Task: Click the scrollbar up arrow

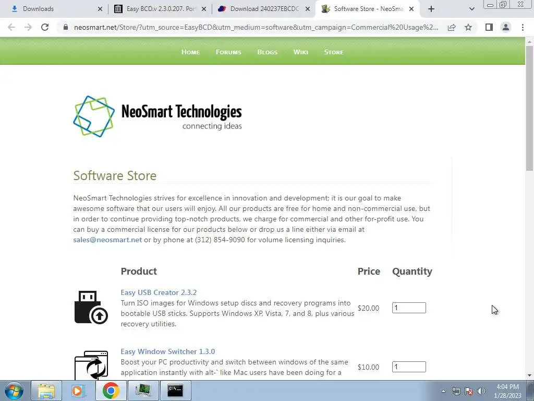Action: [529, 42]
